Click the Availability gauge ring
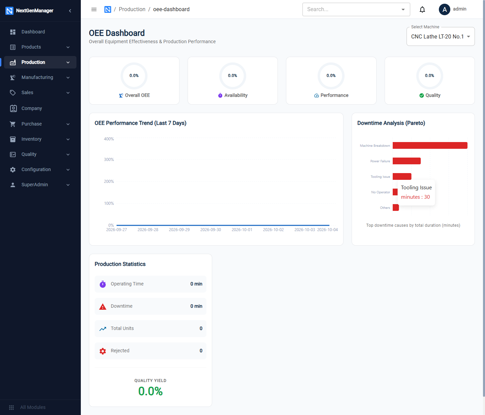Viewport: 485px width, 415px height. 233,76
